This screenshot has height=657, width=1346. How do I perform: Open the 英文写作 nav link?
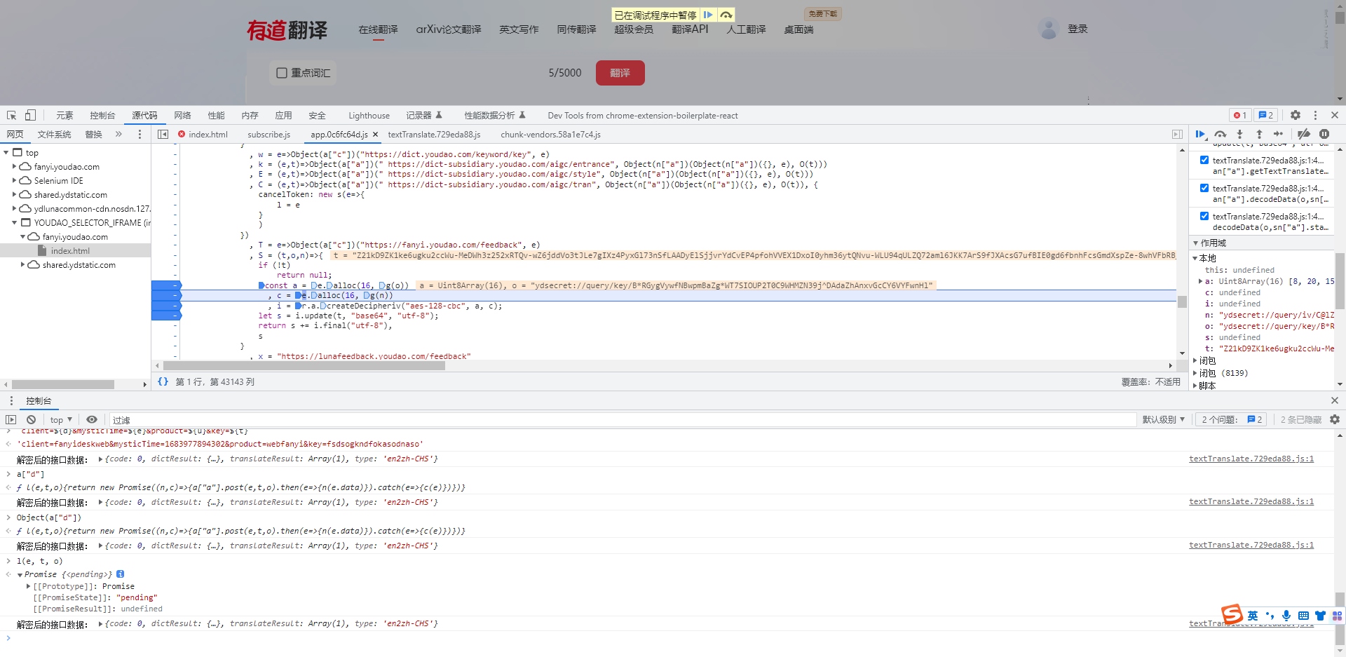[519, 29]
